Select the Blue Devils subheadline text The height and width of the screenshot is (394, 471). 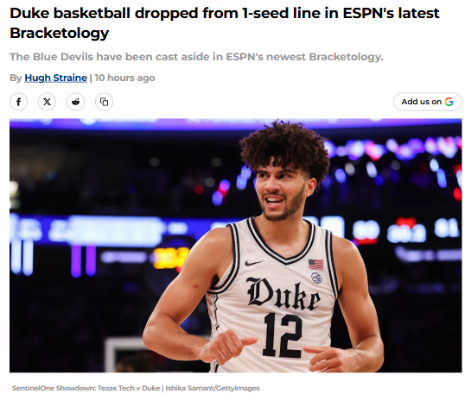(196, 57)
